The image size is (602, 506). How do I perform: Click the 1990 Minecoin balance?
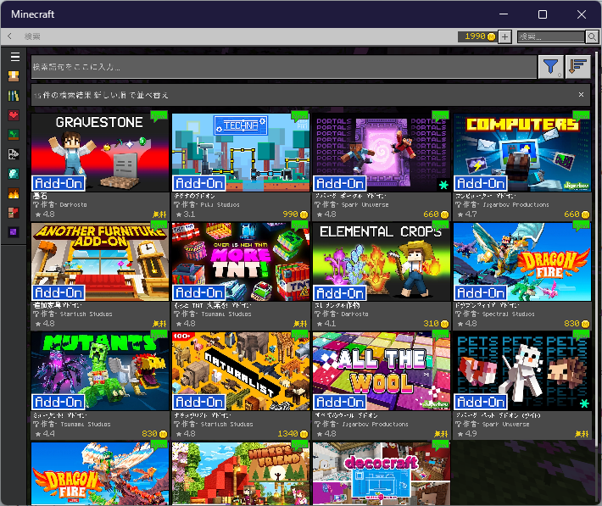(477, 36)
